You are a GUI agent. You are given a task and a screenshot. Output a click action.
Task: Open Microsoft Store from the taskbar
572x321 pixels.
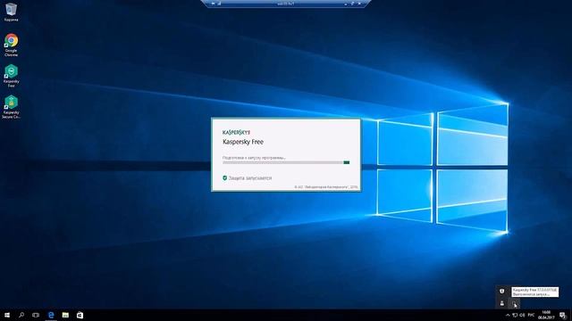coord(80,315)
